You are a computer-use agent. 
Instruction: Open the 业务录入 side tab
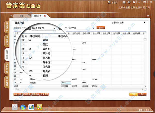click(7, 41)
